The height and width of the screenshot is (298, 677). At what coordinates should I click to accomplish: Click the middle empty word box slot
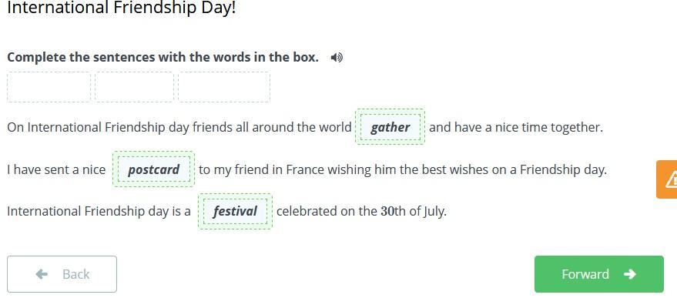(x=134, y=87)
